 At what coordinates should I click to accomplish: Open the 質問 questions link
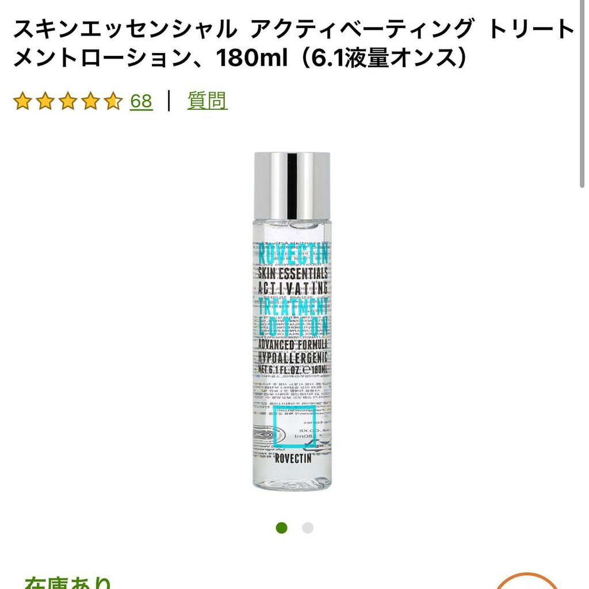pyautogui.click(x=207, y=101)
